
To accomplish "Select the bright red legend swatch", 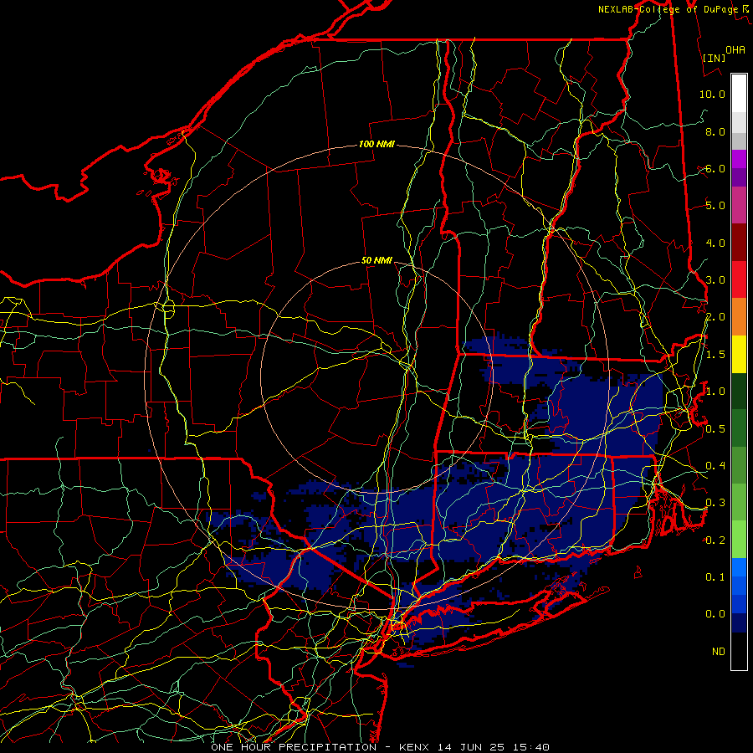I will point(739,279).
